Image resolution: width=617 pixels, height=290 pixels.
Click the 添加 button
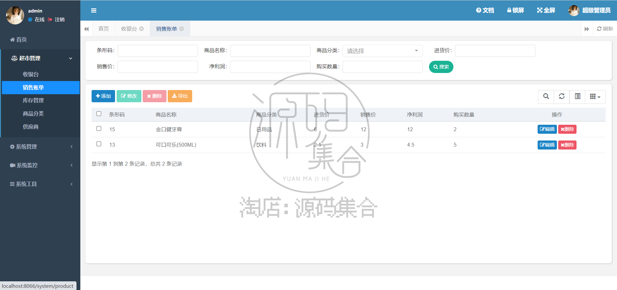[103, 96]
